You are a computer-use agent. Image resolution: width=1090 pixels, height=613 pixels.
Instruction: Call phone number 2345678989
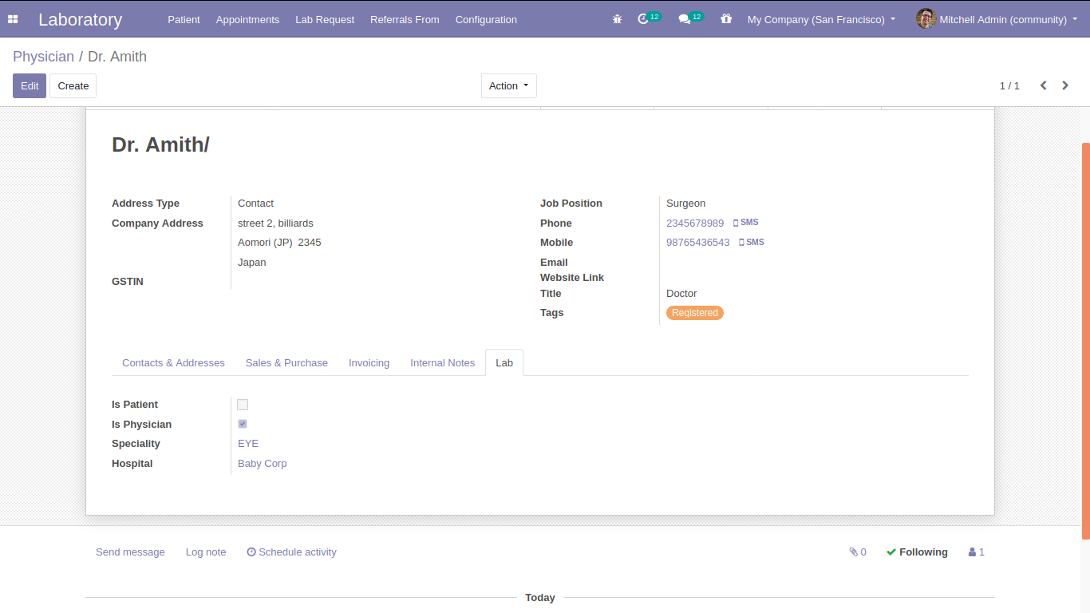point(695,223)
